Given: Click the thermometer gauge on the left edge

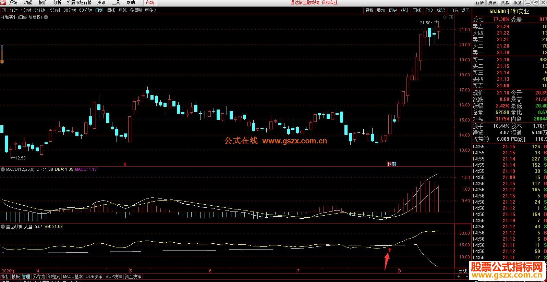Looking at the screenshot, I should pos(2,54).
